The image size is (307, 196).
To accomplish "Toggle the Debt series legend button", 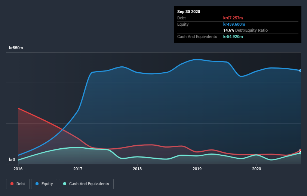I will point(18,184).
